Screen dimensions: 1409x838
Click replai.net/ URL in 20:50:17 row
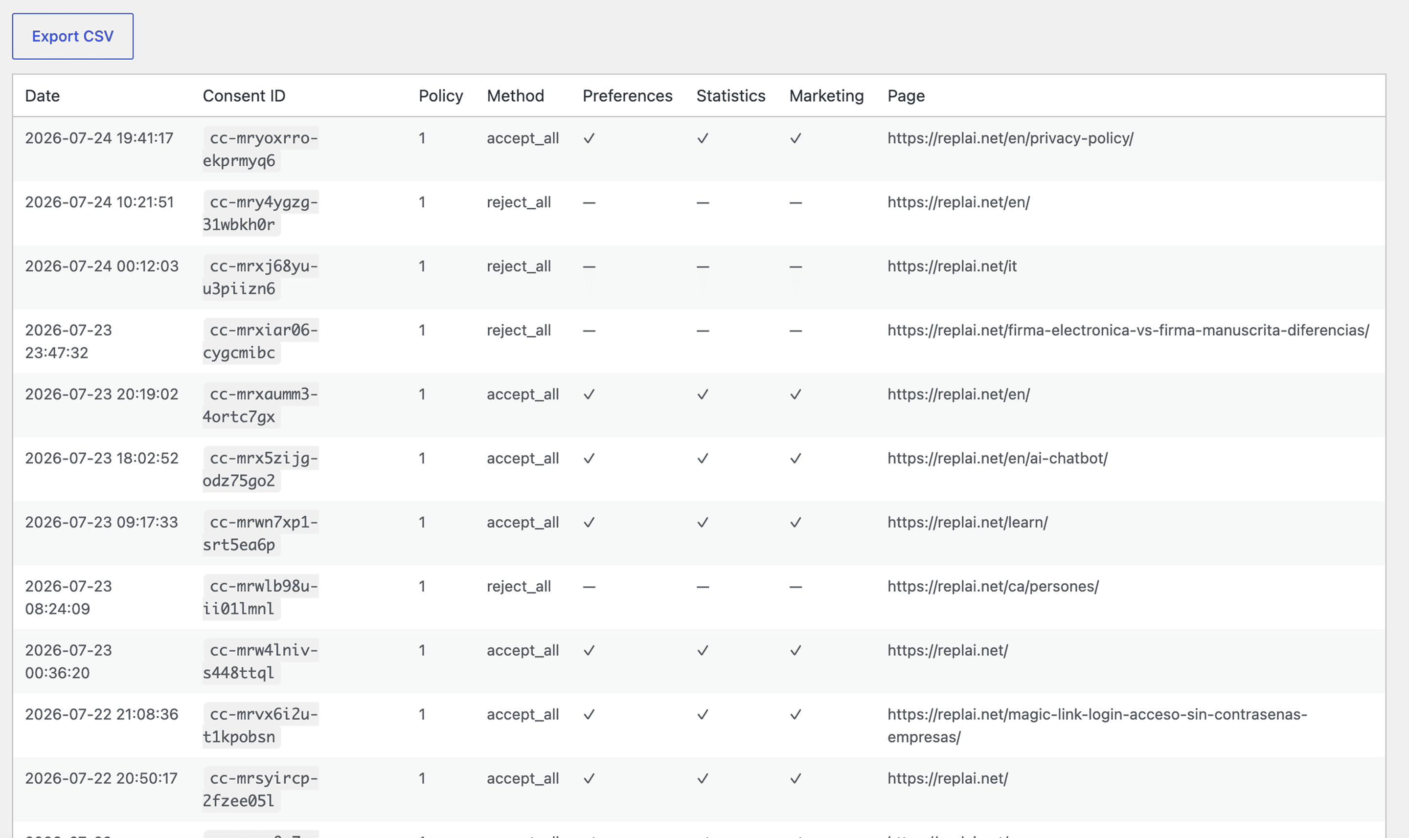coord(948,778)
